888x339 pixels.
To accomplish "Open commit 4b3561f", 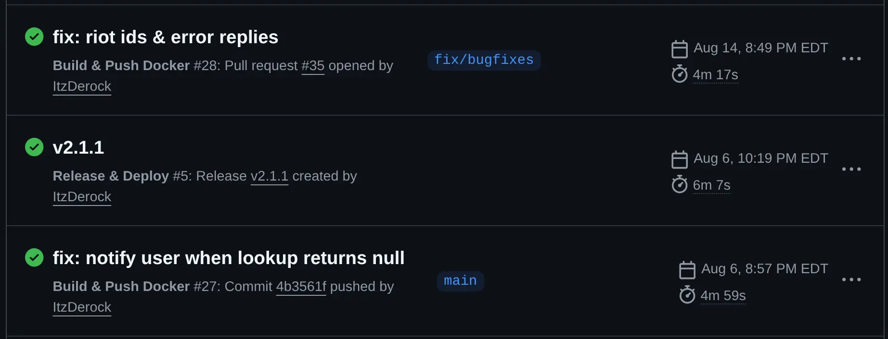I will [301, 286].
